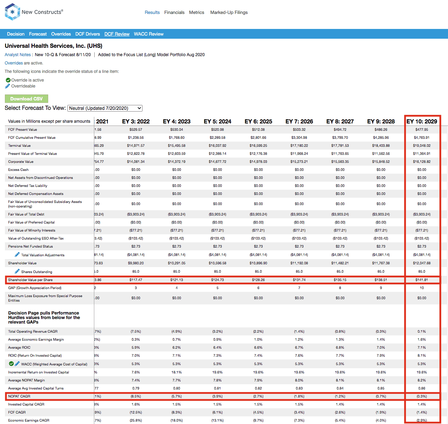Click the Fair Value of Minority Interests label
Screen dimensions: 448x424
point(32,230)
